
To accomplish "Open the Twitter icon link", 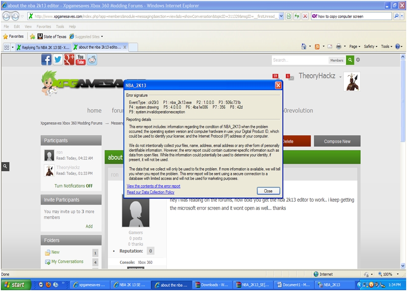I will point(58,60).
